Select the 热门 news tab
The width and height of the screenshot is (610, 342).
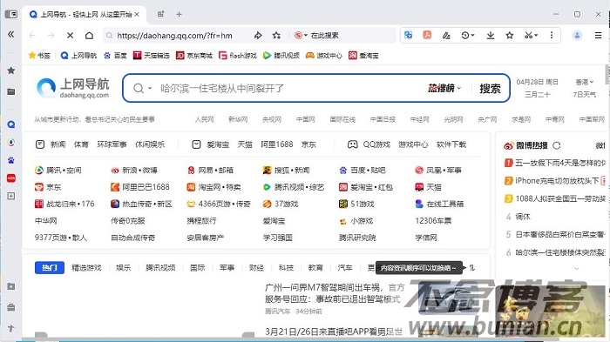point(50,267)
